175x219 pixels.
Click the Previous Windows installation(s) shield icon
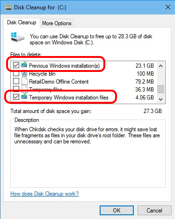coord(24,65)
